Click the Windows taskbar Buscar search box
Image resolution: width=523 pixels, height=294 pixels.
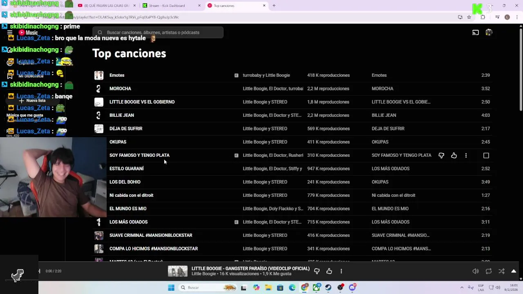208,287
